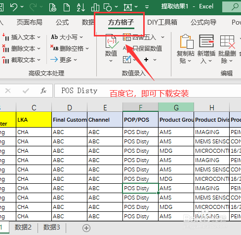Image resolution: width=241 pixels, height=235 pixels.
Task: Select column E header
Action: 105,107
